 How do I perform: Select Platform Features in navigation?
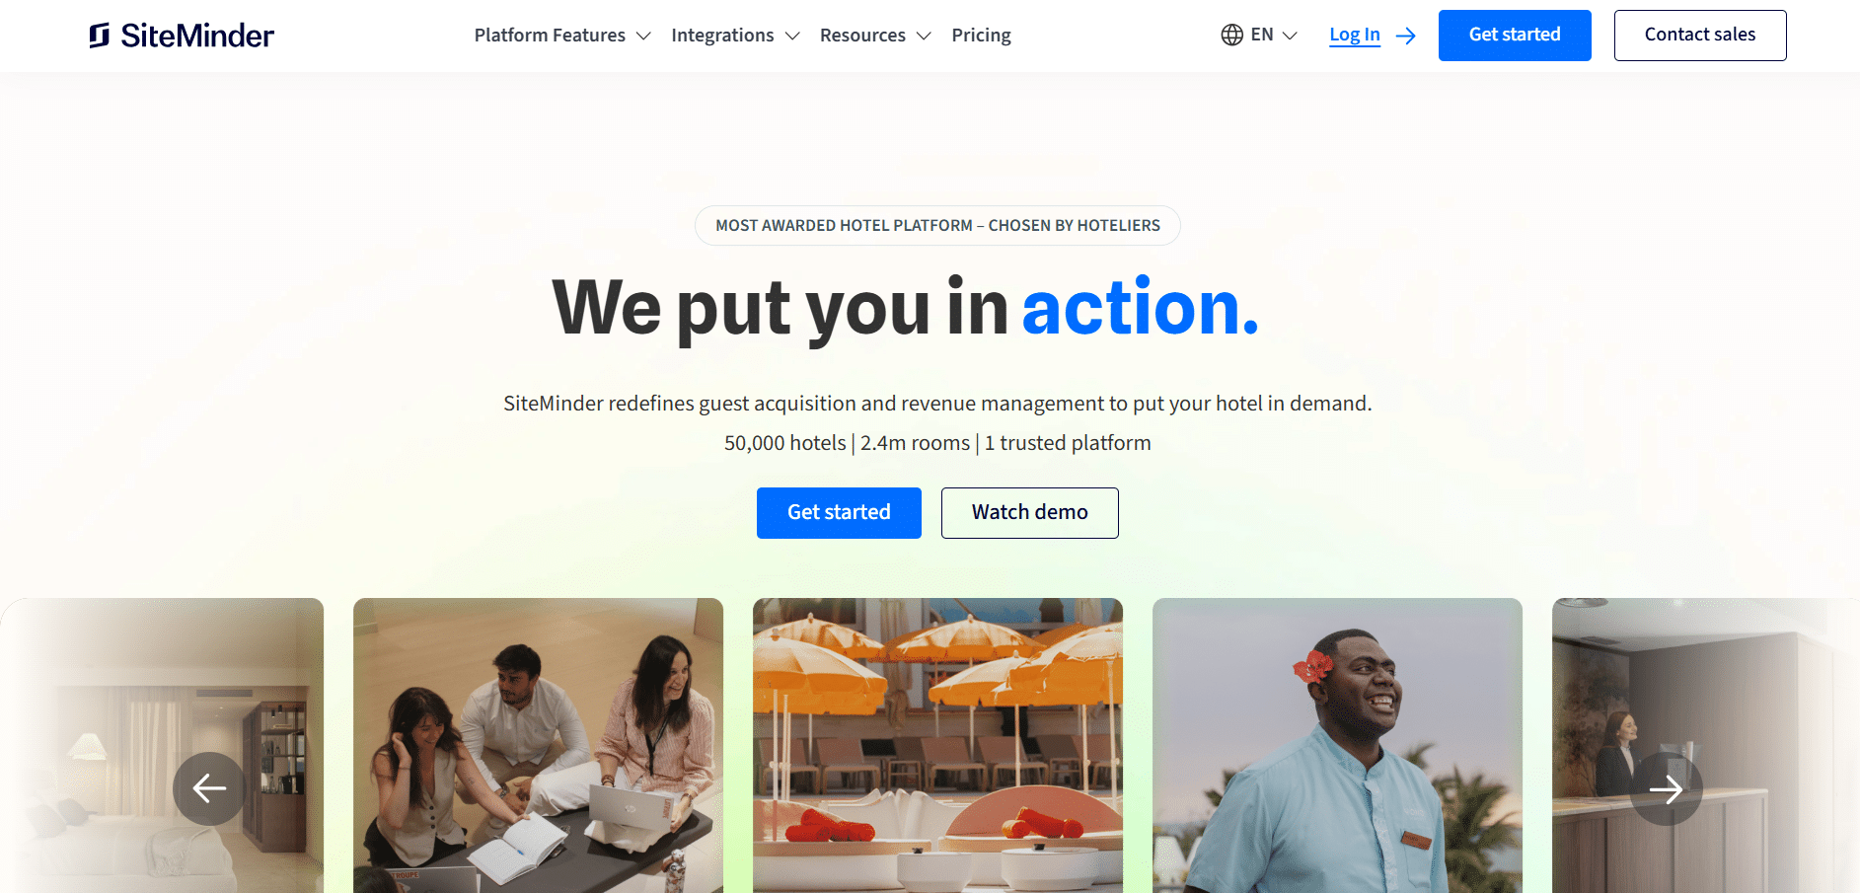point(550,36)
